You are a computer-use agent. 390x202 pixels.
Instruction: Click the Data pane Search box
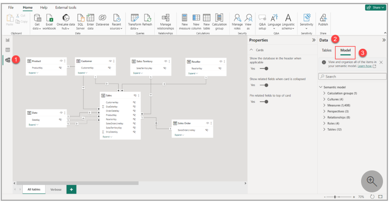[x=352, y=76]
